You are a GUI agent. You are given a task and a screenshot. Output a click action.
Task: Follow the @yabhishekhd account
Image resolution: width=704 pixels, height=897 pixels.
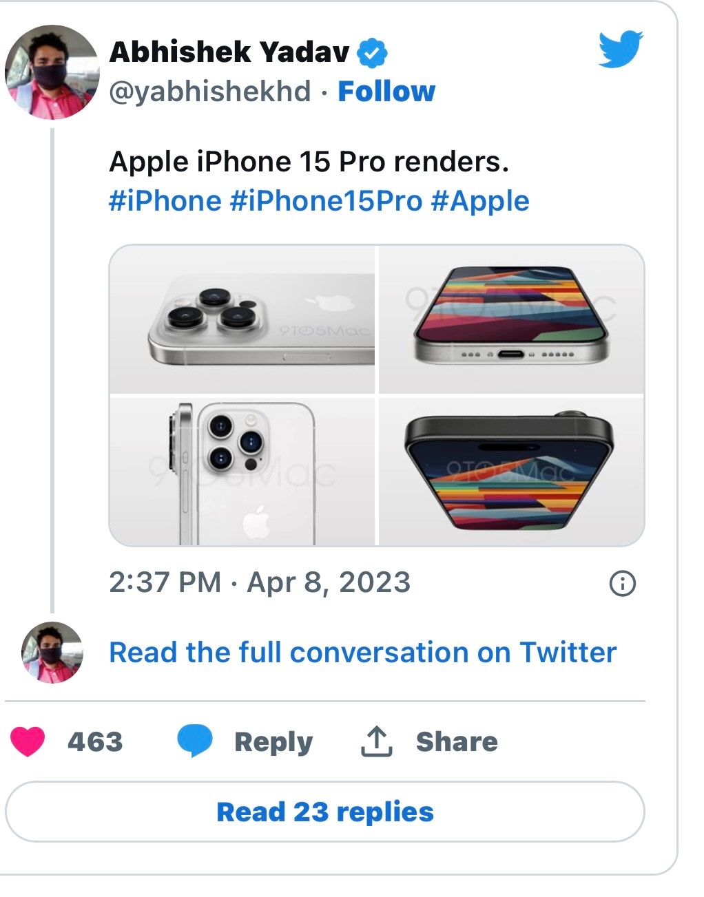tap(386, 92)
